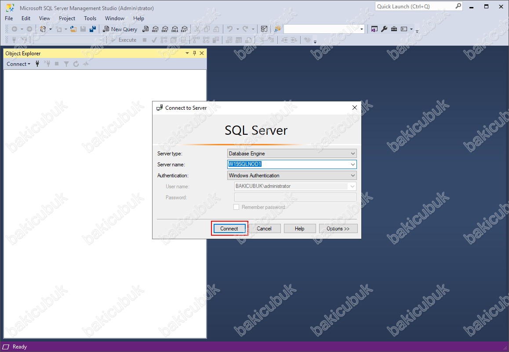The height and width of the screenshot is (352, 509).
Task: Open the Edit menu
Action: point(26,18)
